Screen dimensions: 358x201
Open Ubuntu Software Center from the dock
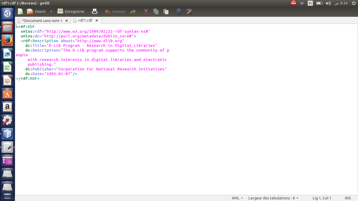(x=7, y=94)
